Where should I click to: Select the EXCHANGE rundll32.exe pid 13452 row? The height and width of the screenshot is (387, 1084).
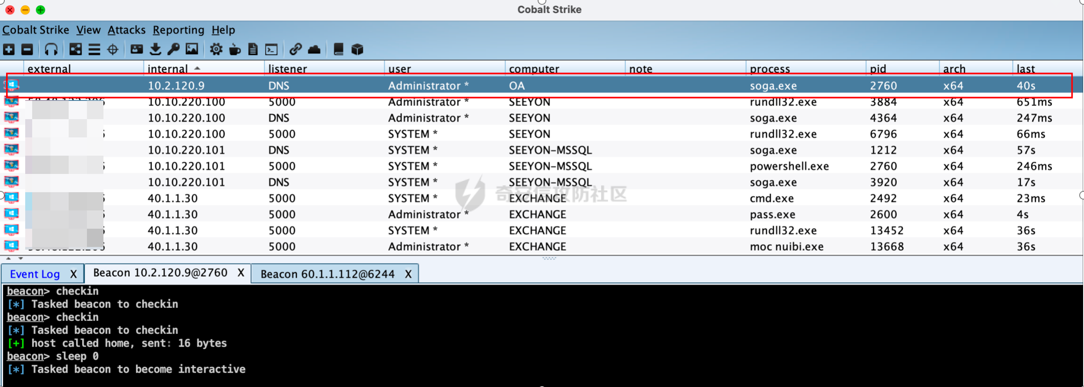[x=542, y=230]
